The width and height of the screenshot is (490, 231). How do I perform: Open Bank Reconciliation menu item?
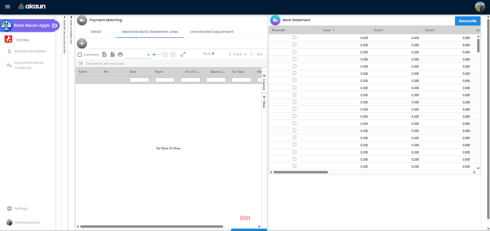coord(30,51)
